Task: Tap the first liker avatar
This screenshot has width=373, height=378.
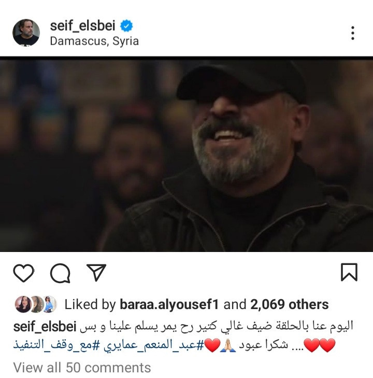Action: (23, 304)
